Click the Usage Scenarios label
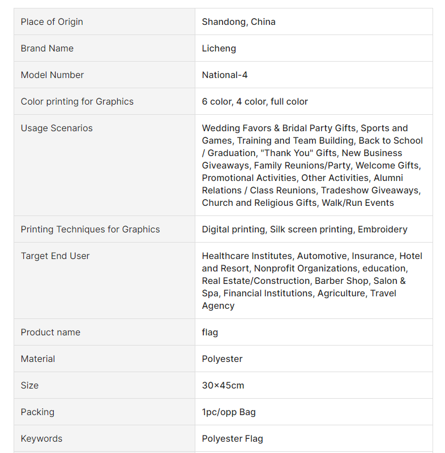 click(57, 128)
